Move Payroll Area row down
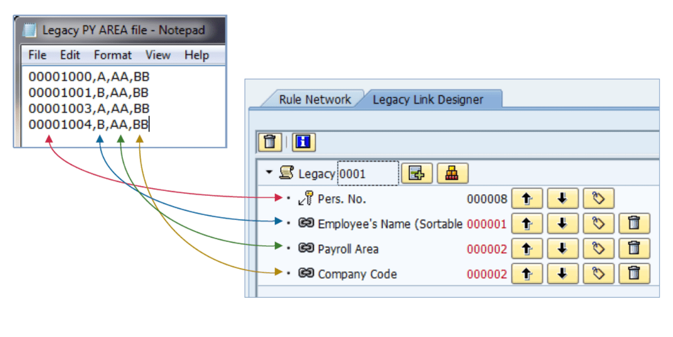 562,248
